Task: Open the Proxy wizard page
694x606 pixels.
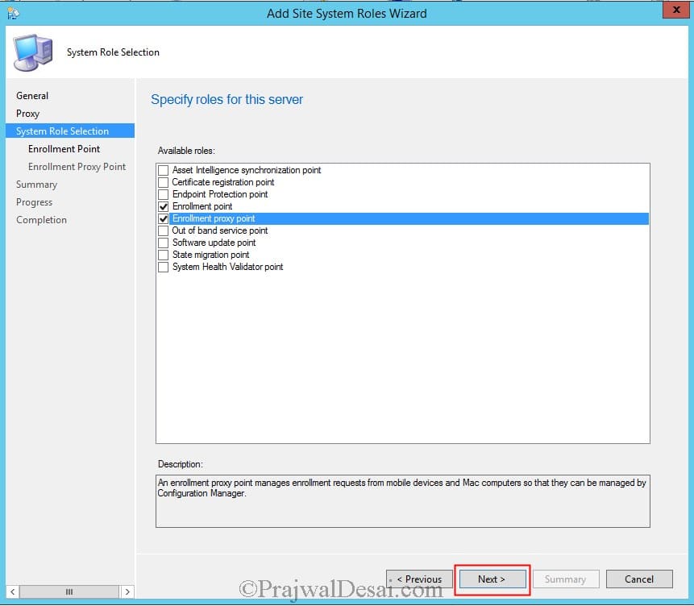Action: point(28,114)
